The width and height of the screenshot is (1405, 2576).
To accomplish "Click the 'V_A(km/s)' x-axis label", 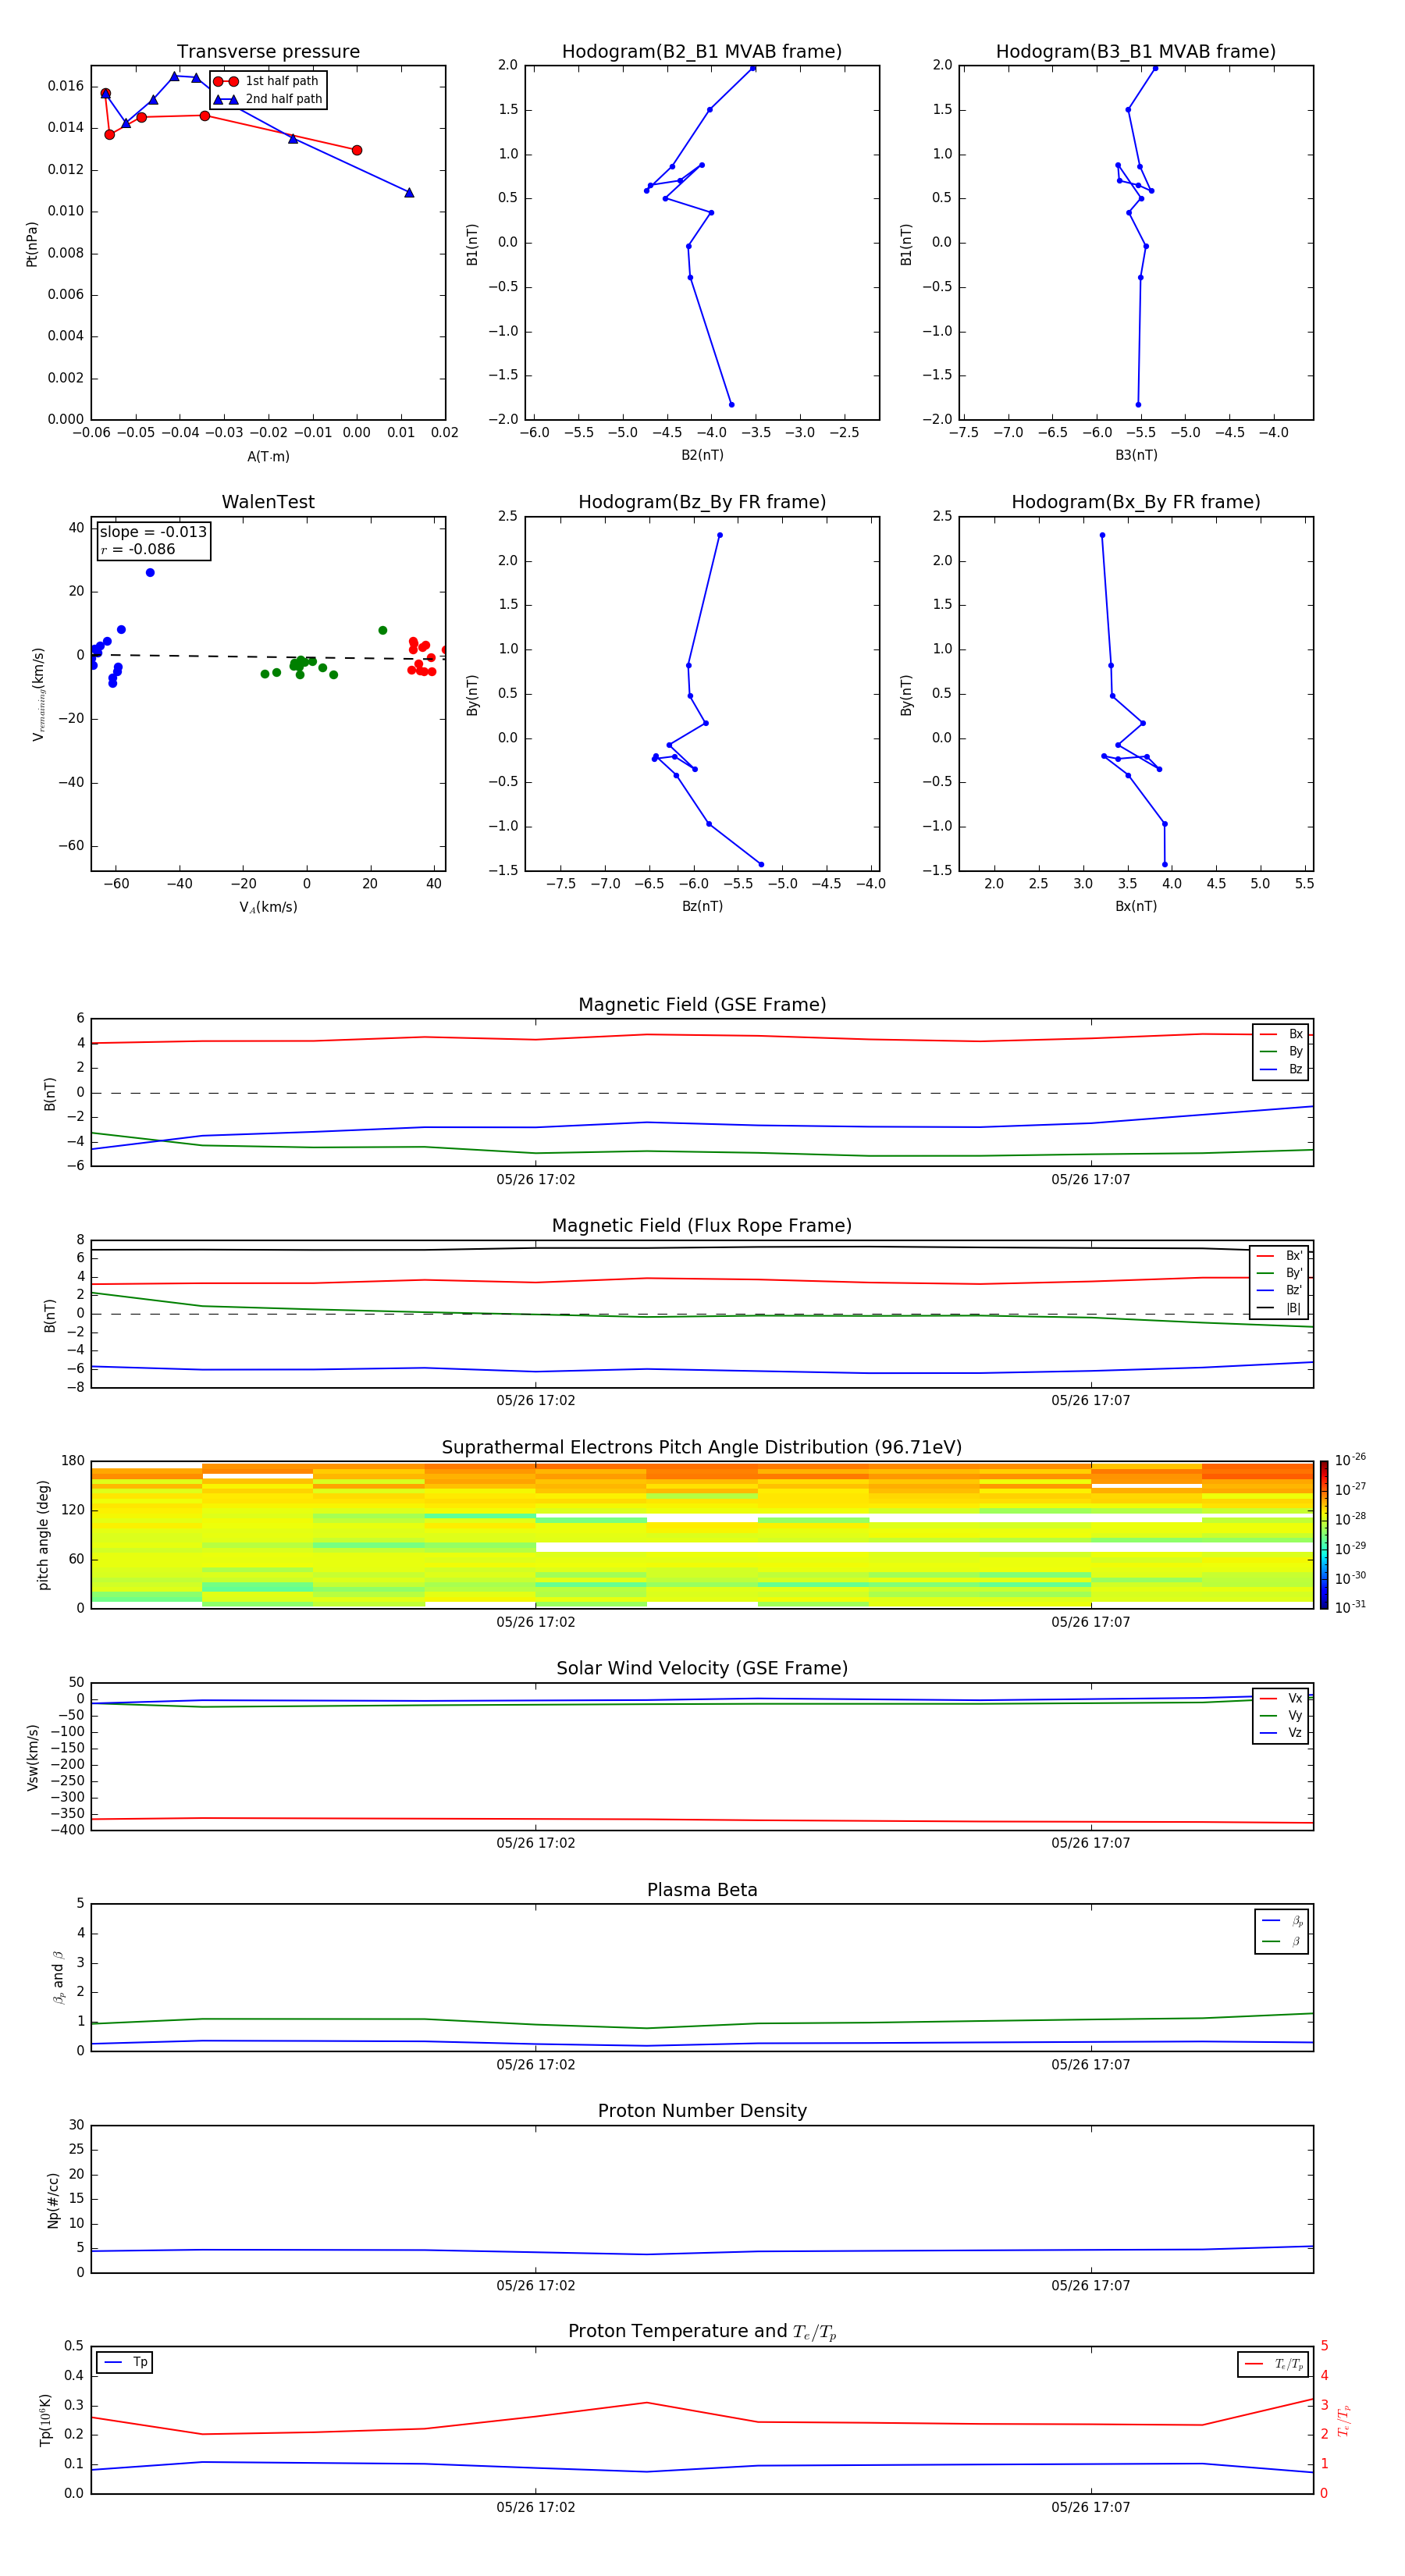I will pyautogui.click(x=268, y=907).
